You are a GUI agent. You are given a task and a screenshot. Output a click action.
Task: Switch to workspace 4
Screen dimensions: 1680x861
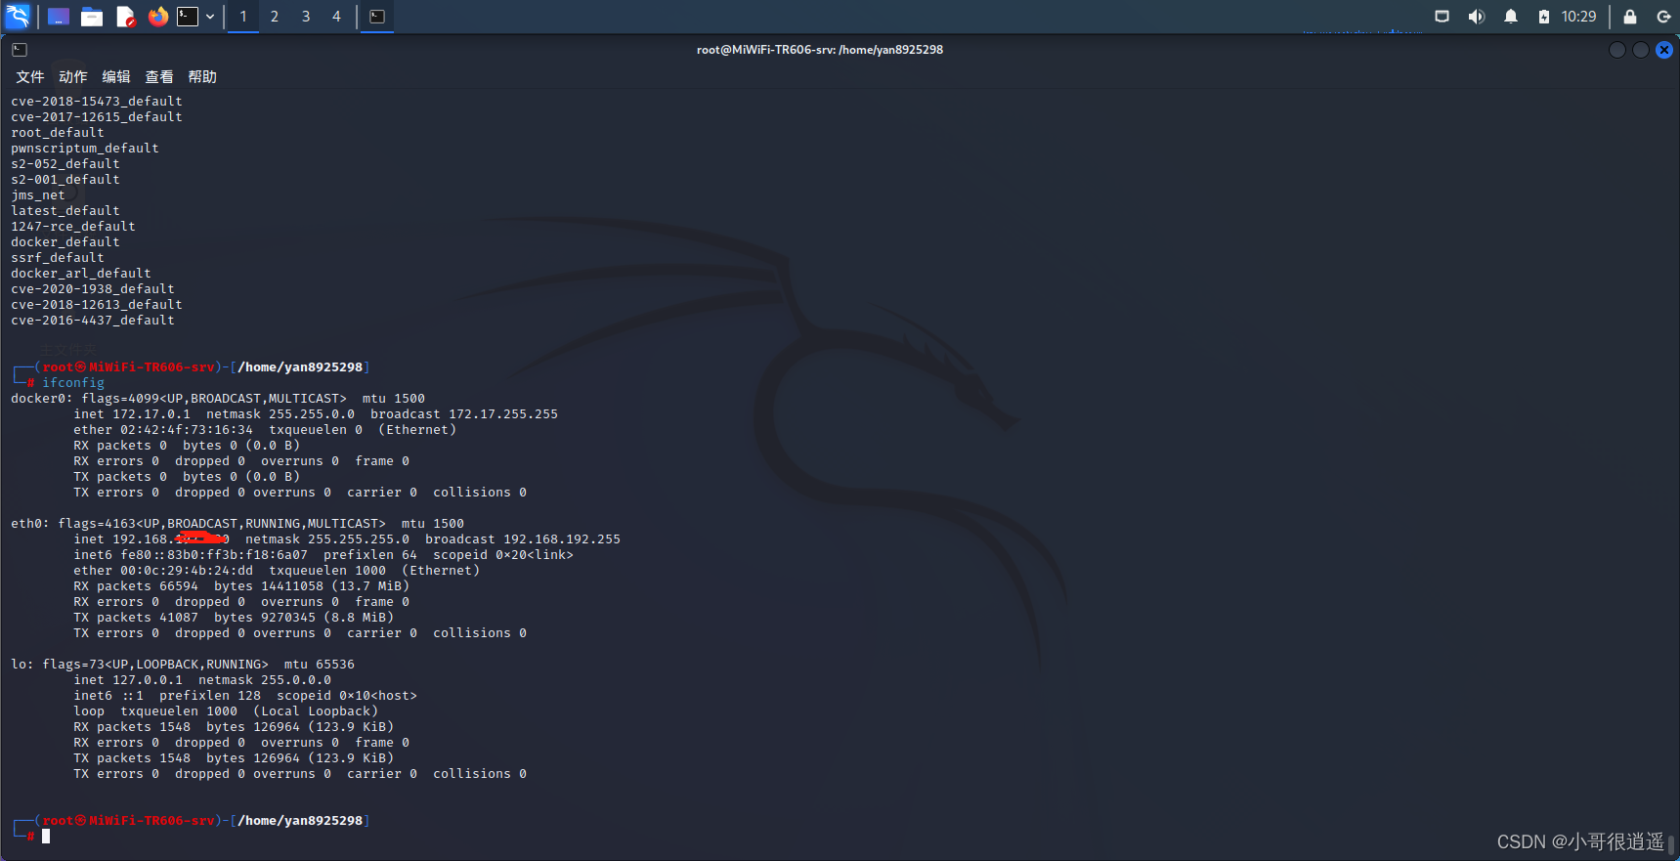tap(337, 17)
